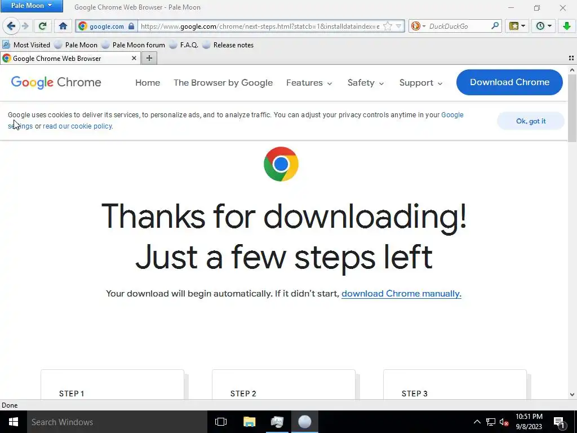Go forward with the forward arrow button
Viewport: 577px width, 433px height.
(25, 26)
